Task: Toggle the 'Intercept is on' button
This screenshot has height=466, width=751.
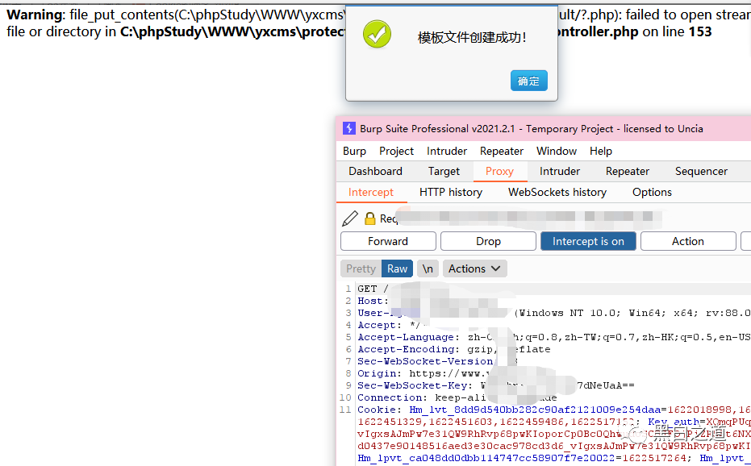Action: coord(588,241)
